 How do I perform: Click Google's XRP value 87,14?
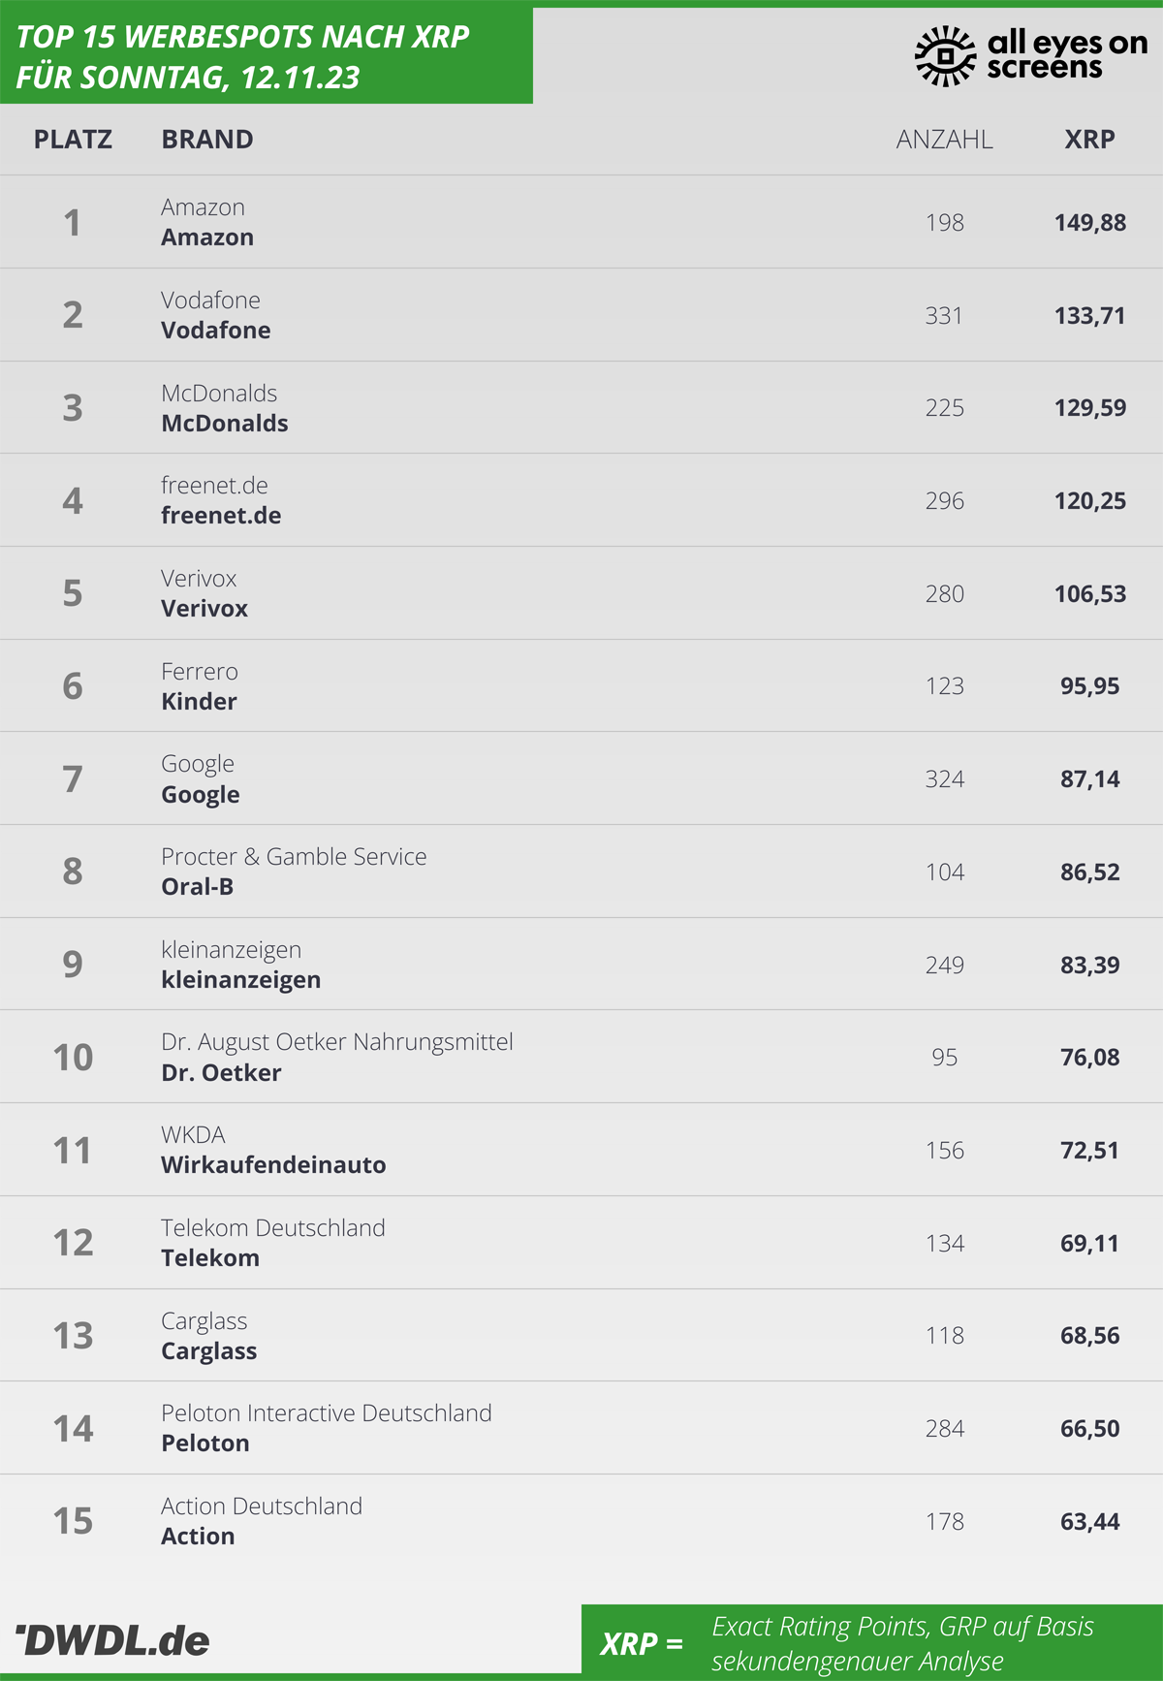click(1090, 779)
